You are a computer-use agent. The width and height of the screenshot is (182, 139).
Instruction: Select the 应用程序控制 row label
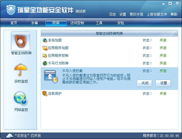pyautogui.click(x=58, y=56)
